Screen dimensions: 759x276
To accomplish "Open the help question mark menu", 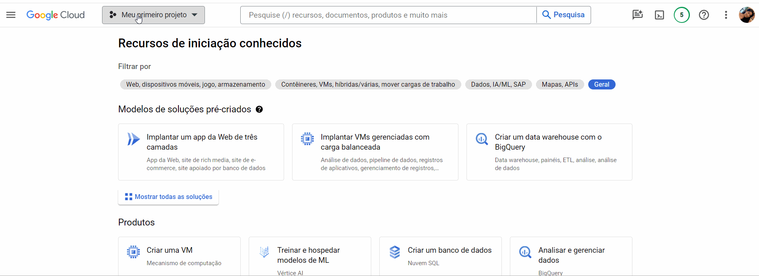I will pyautogui.click(x=704, y=15).
